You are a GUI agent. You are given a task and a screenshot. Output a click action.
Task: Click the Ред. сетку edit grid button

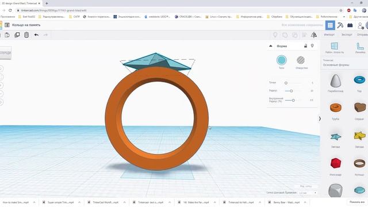click(306, 186)
